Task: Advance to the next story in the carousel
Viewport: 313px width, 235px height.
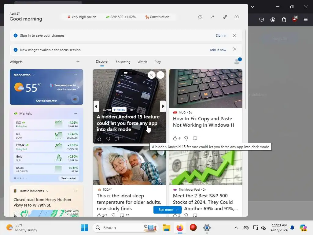Action: [x=163, y=106]
